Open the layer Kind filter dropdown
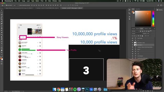Screen dimensions: 164x92 136,31
